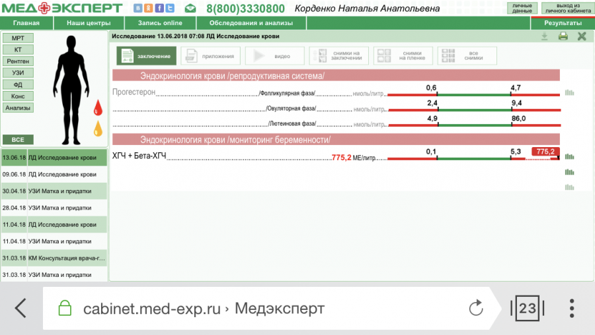The width and height of the screenshot is (595, 335).
Task: Print the study with the printer icon
Action: point(563,36)
